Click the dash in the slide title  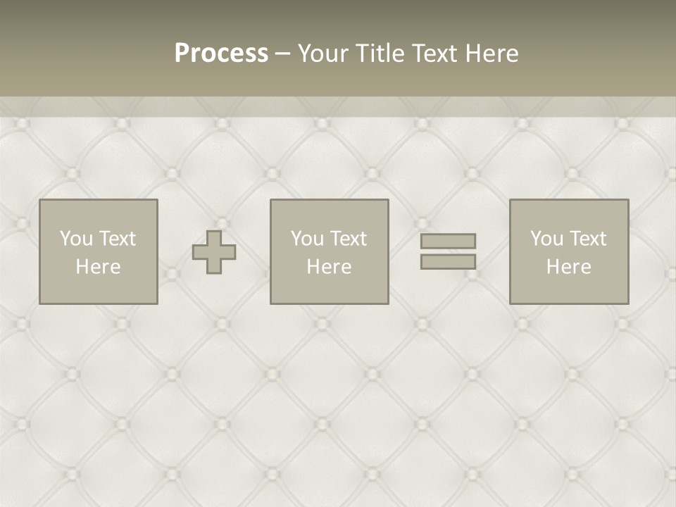click(x=282, y=54)
